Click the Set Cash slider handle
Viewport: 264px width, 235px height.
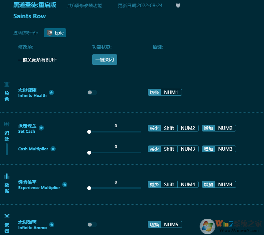pos(89,132)
